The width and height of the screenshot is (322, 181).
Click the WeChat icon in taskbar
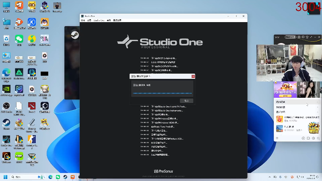tap(58, 177)
